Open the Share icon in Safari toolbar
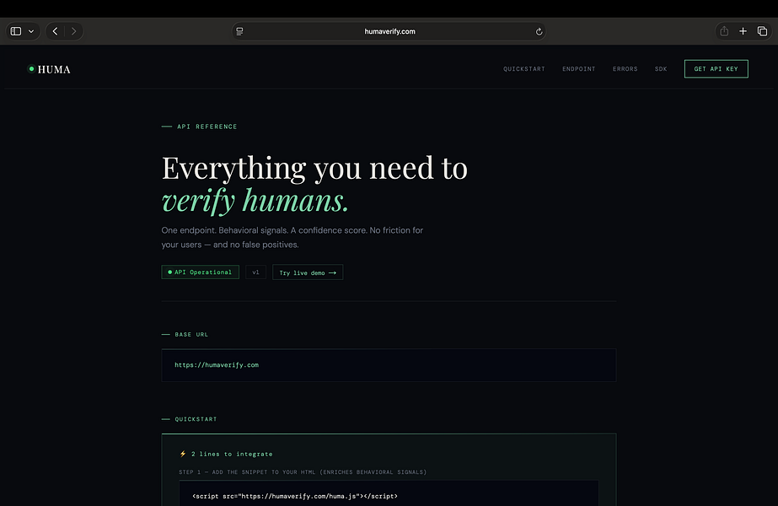 724,31
